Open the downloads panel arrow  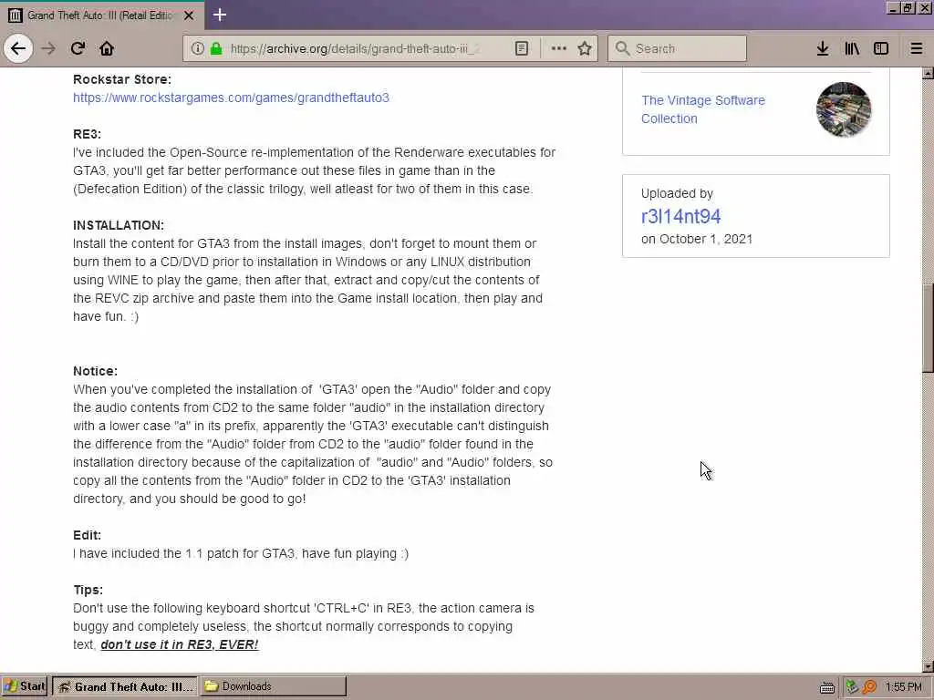pos(823,48)
